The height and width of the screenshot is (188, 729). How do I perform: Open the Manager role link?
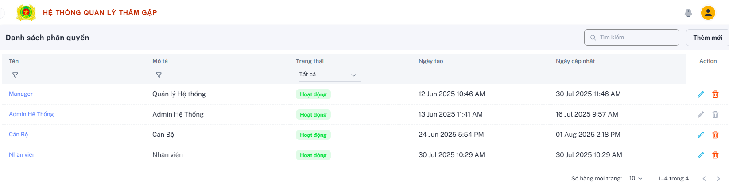coord(21,94)
